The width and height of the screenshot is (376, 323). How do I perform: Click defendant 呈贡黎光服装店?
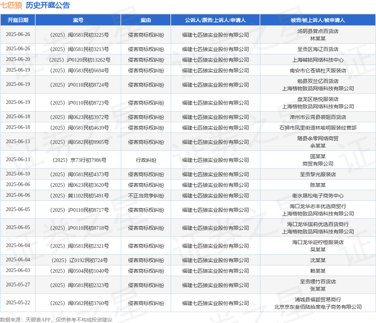click(x=318, y=174)
